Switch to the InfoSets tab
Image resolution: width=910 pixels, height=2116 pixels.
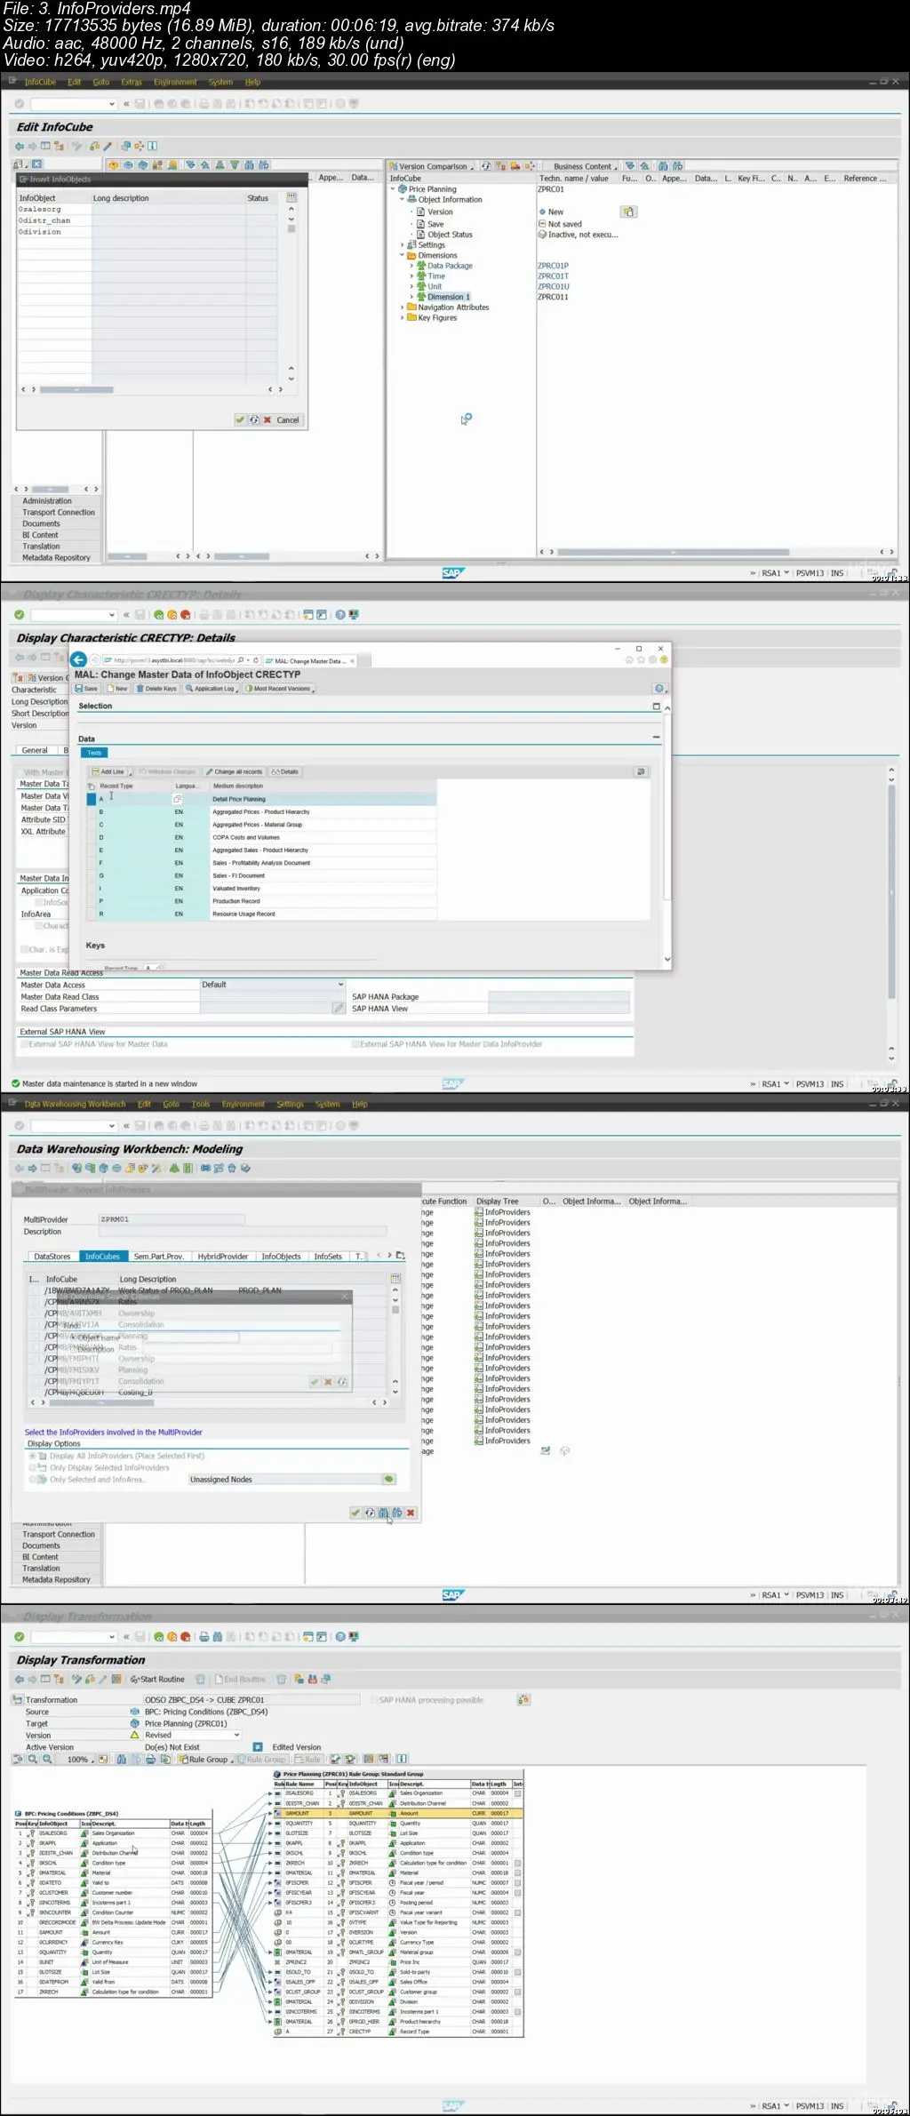(328, 1257)
